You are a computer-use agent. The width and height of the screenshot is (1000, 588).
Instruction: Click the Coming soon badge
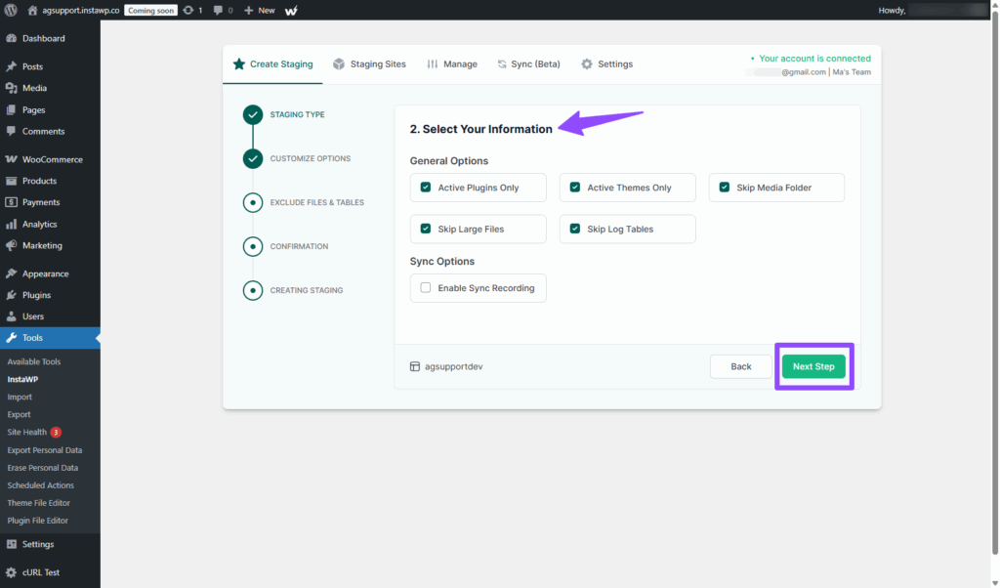pos(150,10)
